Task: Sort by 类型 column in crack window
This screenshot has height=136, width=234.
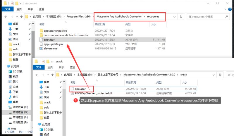Action: pos(159,82)
